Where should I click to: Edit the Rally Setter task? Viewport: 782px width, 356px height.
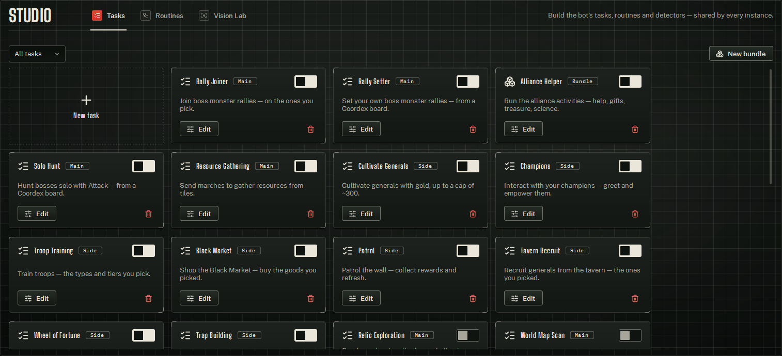click(x=361, y=129)
